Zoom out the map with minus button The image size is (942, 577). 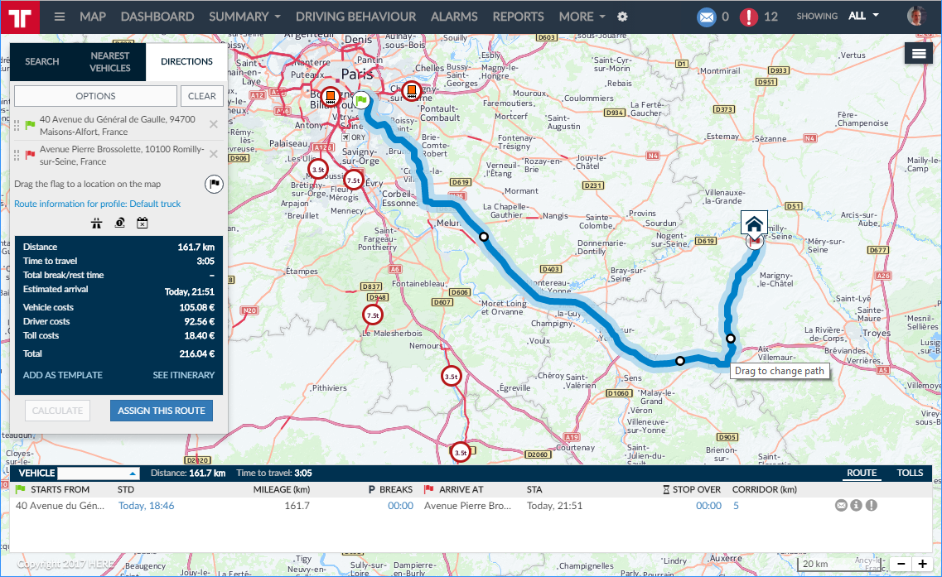click(901, 564)
